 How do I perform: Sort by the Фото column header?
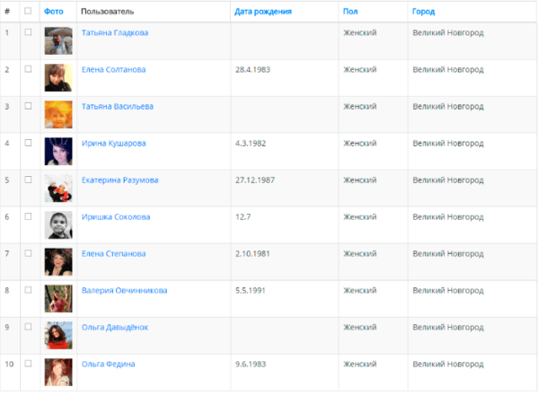pos(54,12)
